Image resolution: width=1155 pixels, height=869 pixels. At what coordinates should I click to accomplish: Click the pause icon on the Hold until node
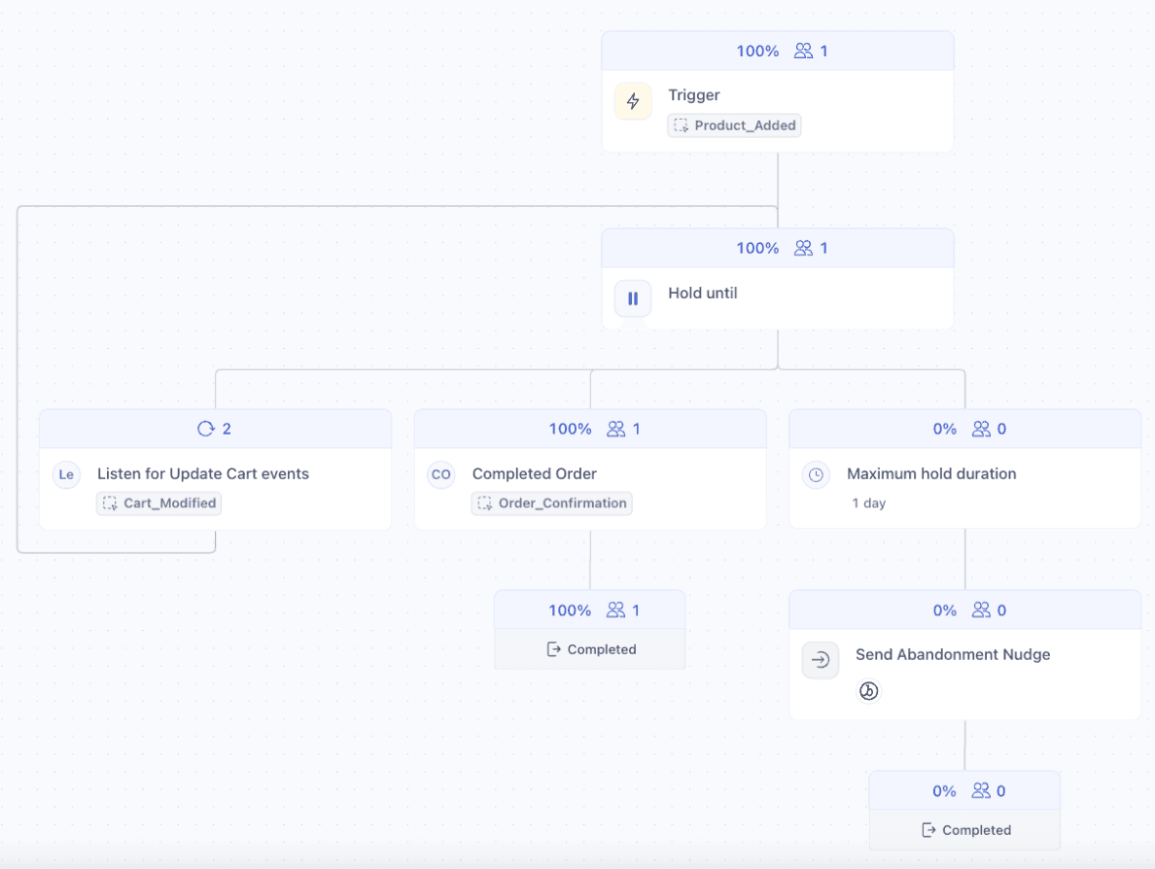(633, 298)
